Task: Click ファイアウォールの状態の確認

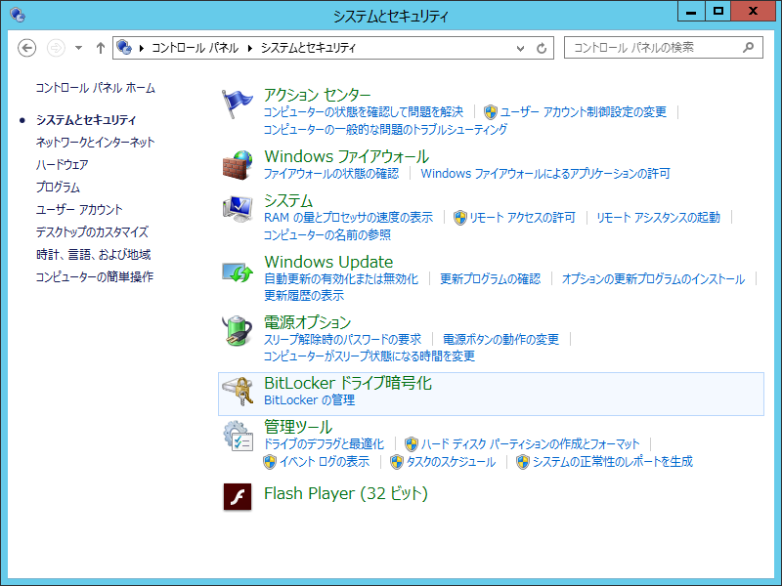Action: coord(331,174)
